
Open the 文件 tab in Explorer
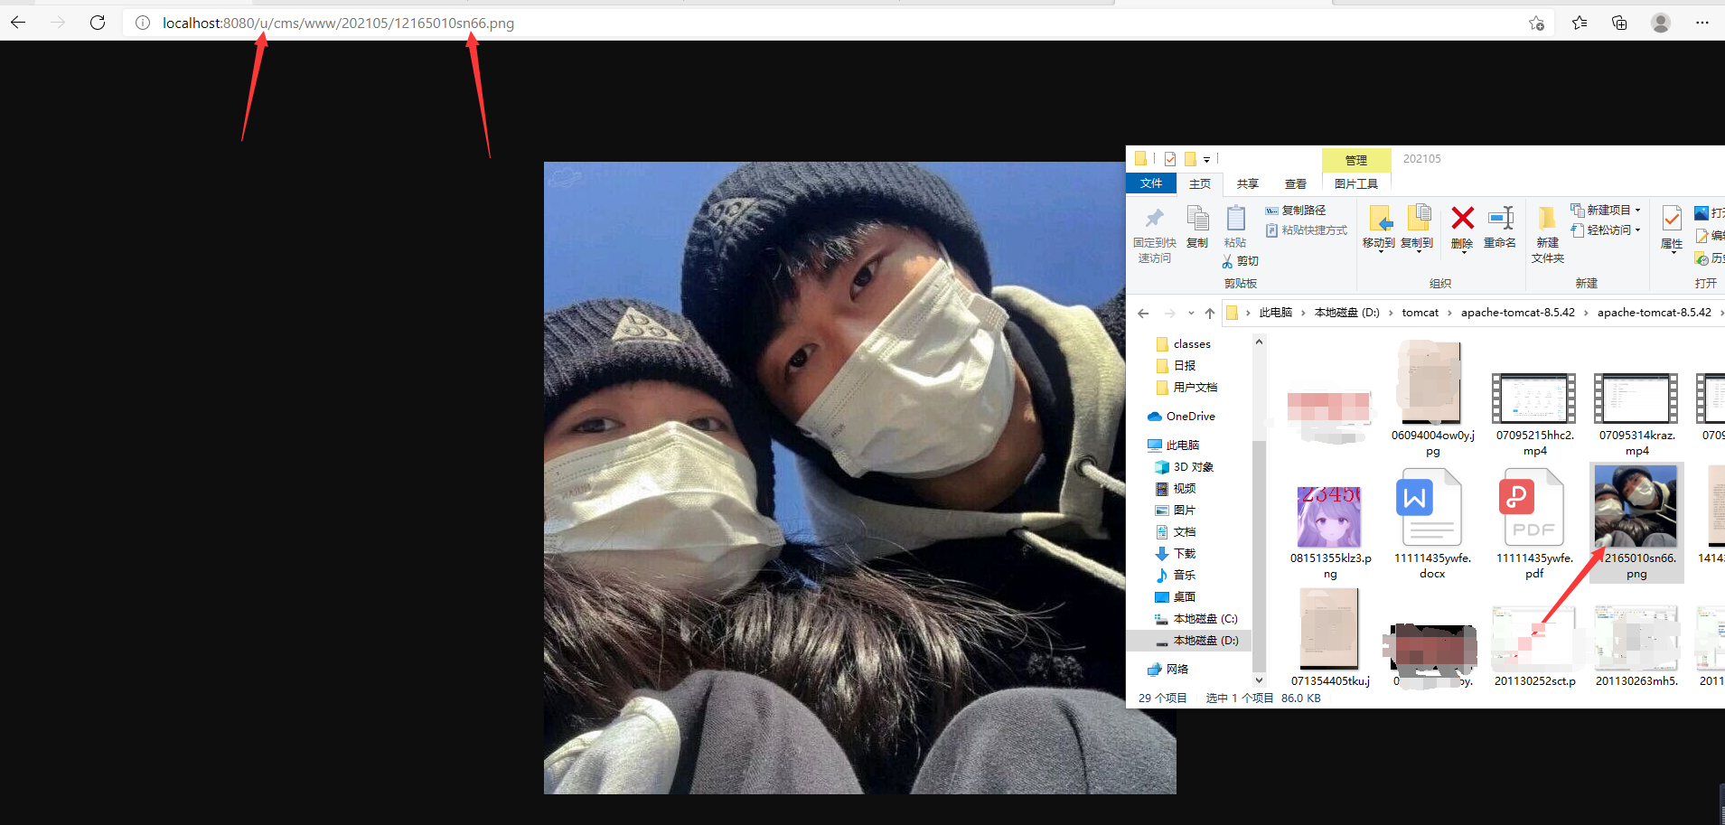[1151, 183]
